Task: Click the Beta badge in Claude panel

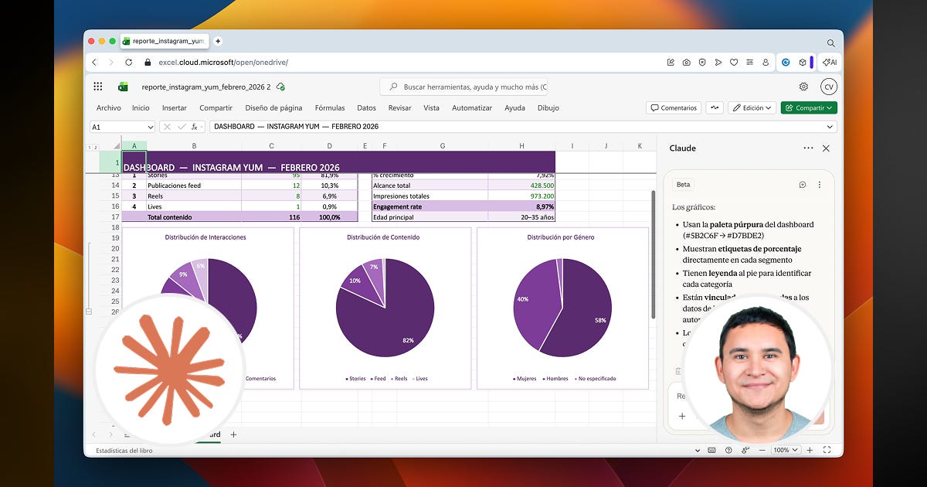Action: (683, 185)
